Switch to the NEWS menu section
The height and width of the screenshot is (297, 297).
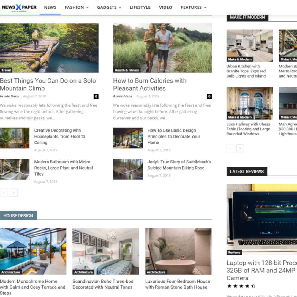[x=50, y=7]
